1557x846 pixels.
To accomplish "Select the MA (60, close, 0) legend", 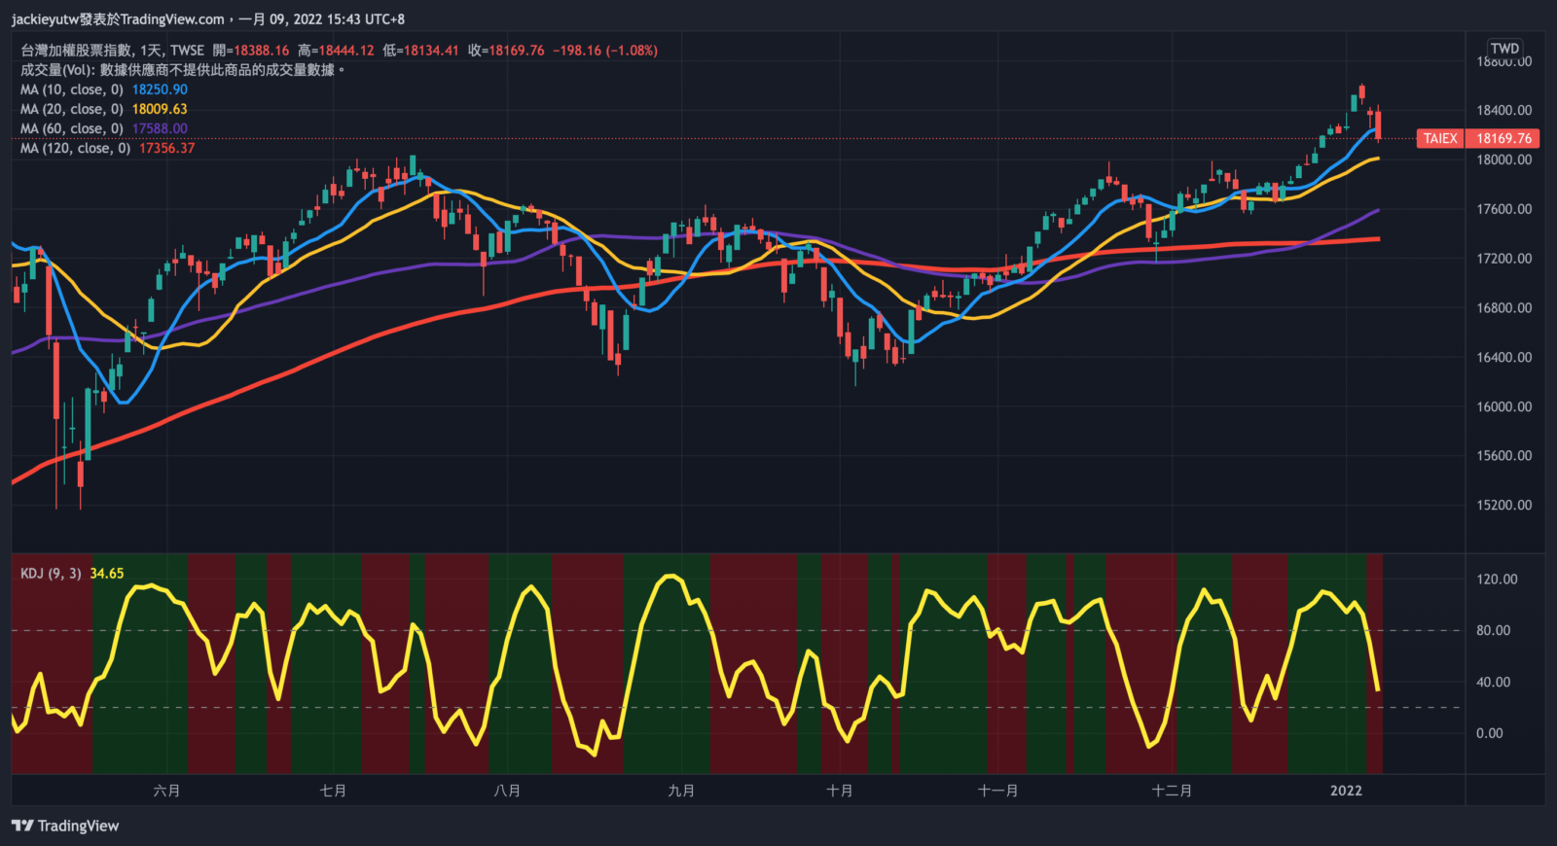I will pyautogui.click(x=72, y=128).
